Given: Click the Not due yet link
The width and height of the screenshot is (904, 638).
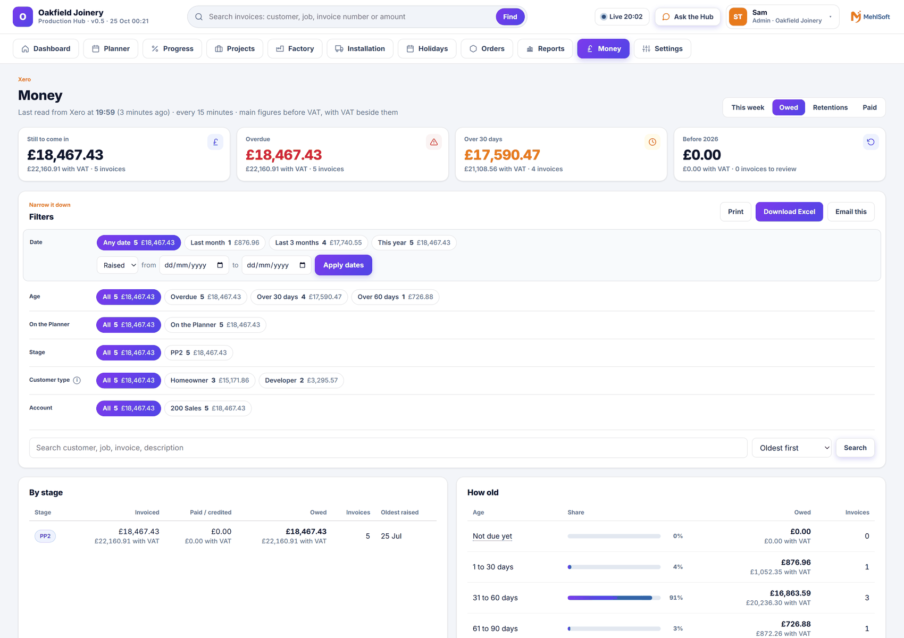Looking at the screenshot, I should 492,536.
